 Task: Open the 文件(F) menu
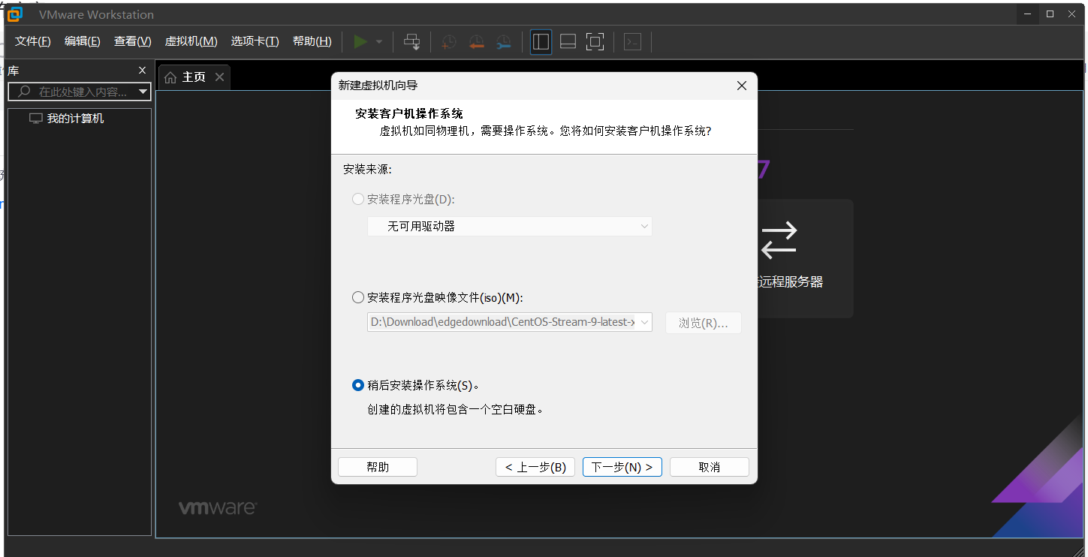point(33,42)
